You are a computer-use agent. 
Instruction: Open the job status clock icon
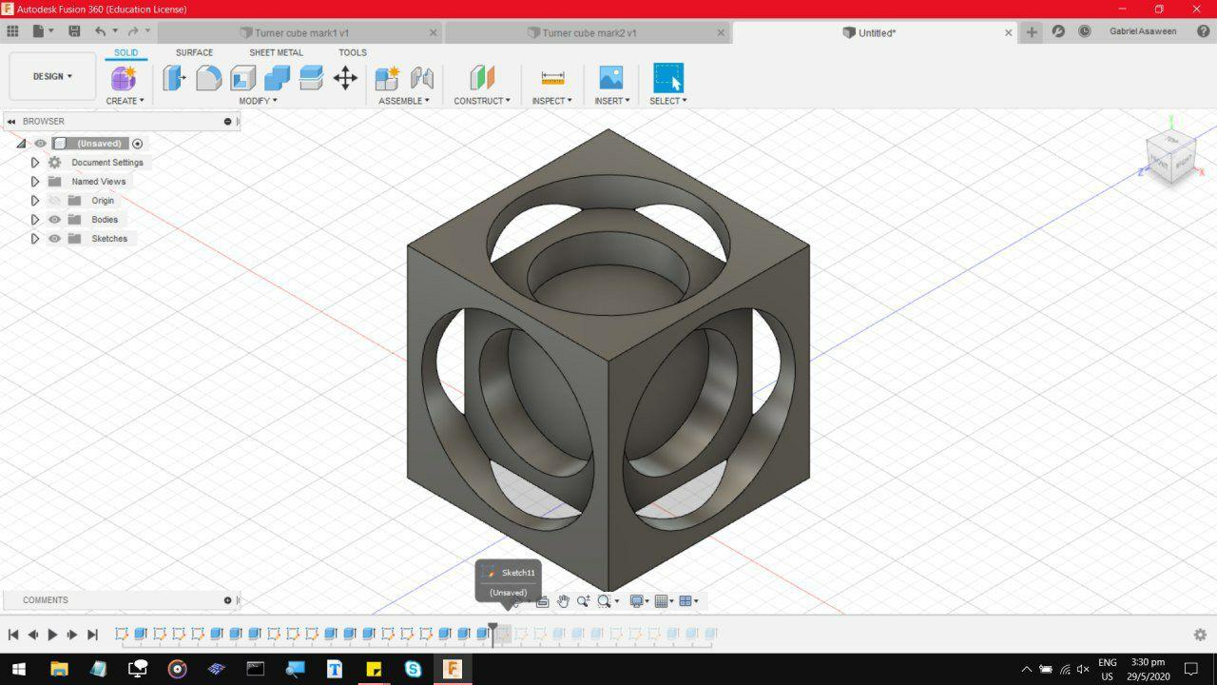pyautogui.click(x=1085, y=31)
